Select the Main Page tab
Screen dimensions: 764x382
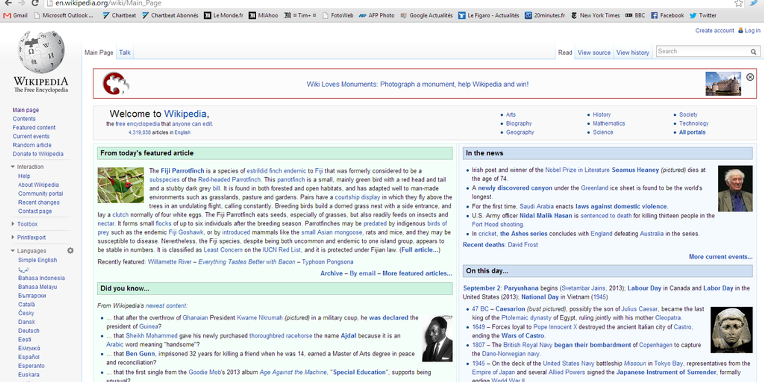[x=99, y=53]
